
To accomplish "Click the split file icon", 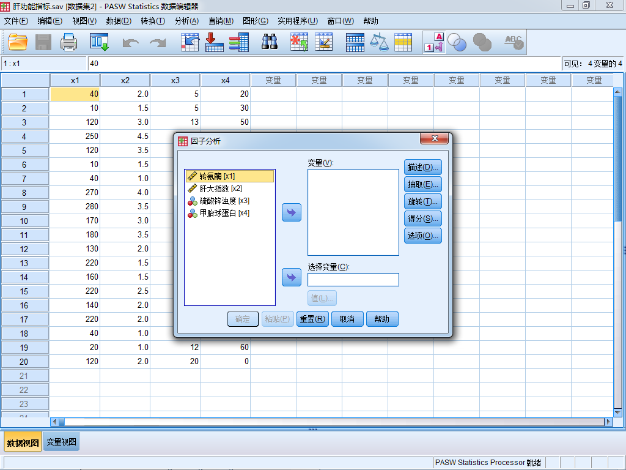I will tap(355, 43).
